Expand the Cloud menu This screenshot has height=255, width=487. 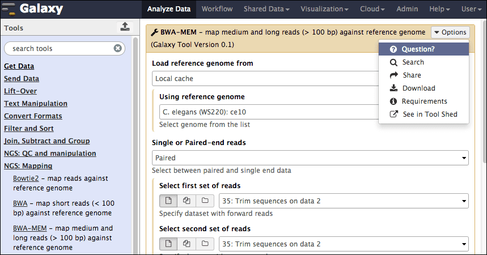click(x=372, y=9)
